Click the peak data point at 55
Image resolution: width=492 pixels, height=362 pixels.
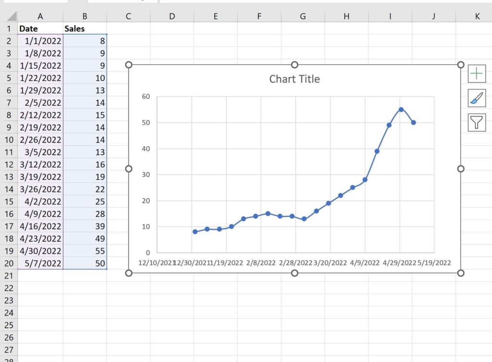point(401,110)
